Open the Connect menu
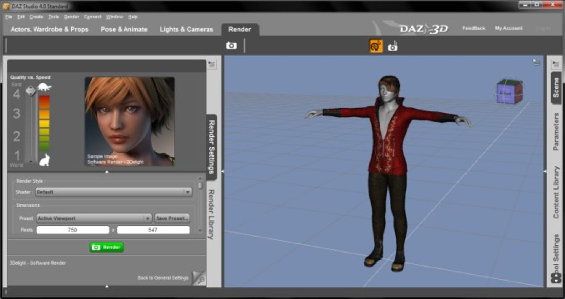Viewport: 565px width, 299px height. point(92,17)
